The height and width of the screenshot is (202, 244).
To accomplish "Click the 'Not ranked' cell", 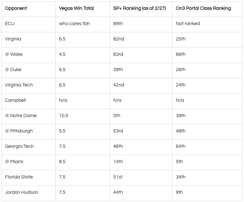I will [x=207, y=24].
